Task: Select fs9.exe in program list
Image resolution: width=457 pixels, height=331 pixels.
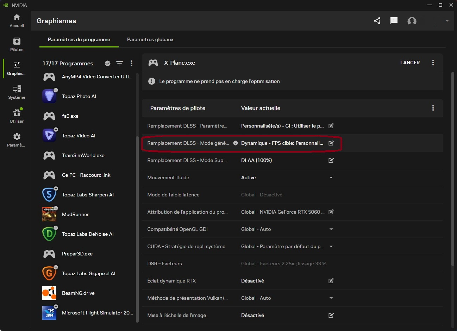Action: click(87, 116)
